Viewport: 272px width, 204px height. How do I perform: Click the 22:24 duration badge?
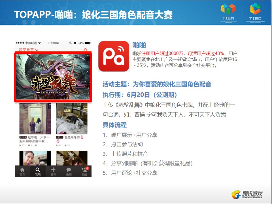pyautogui.click(x=23, y=137)
